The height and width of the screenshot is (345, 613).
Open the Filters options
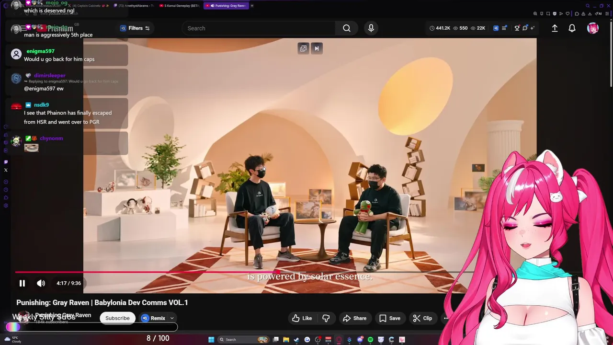tap(135, 28)
